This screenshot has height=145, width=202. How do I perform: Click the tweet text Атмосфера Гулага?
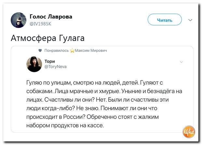47,38
